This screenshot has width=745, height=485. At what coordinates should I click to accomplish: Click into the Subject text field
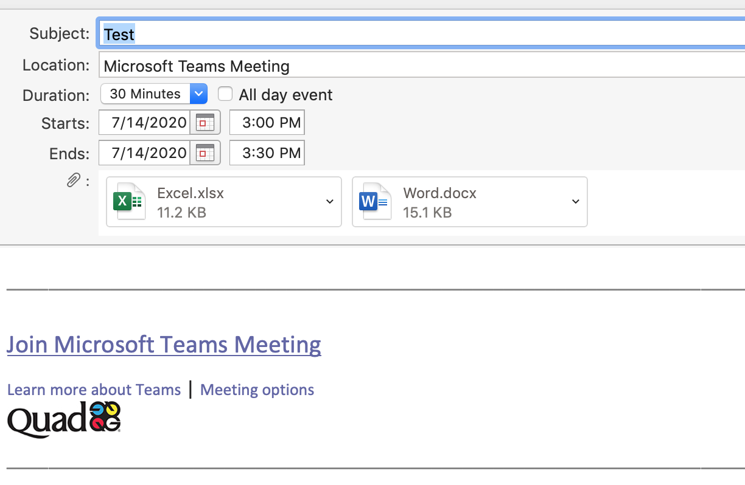420,34
